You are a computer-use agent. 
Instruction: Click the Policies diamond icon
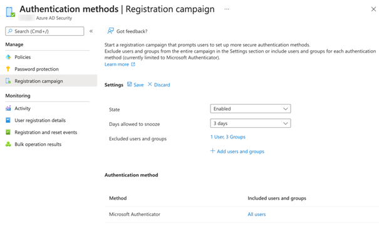coord(8,57)
